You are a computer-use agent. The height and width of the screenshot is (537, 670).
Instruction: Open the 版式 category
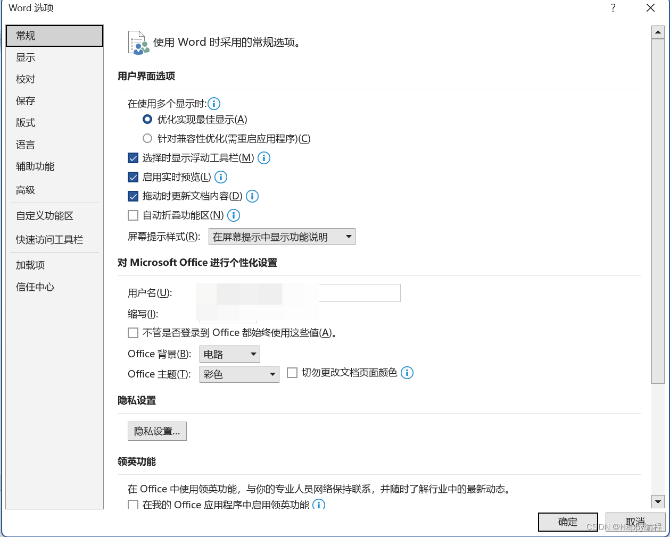(54, 123)
